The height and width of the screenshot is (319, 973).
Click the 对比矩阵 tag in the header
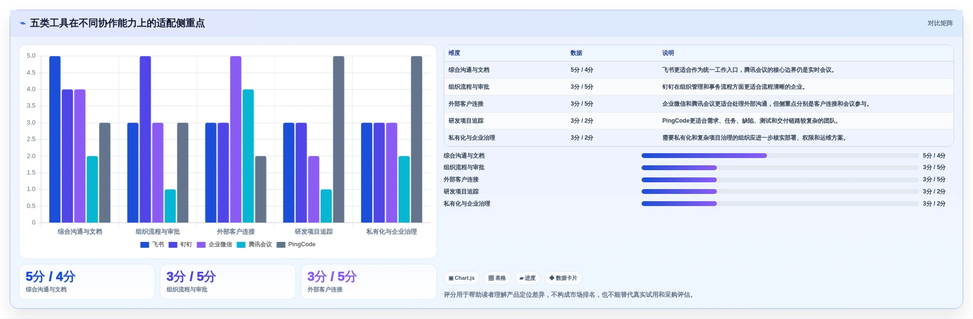point(940,23)
